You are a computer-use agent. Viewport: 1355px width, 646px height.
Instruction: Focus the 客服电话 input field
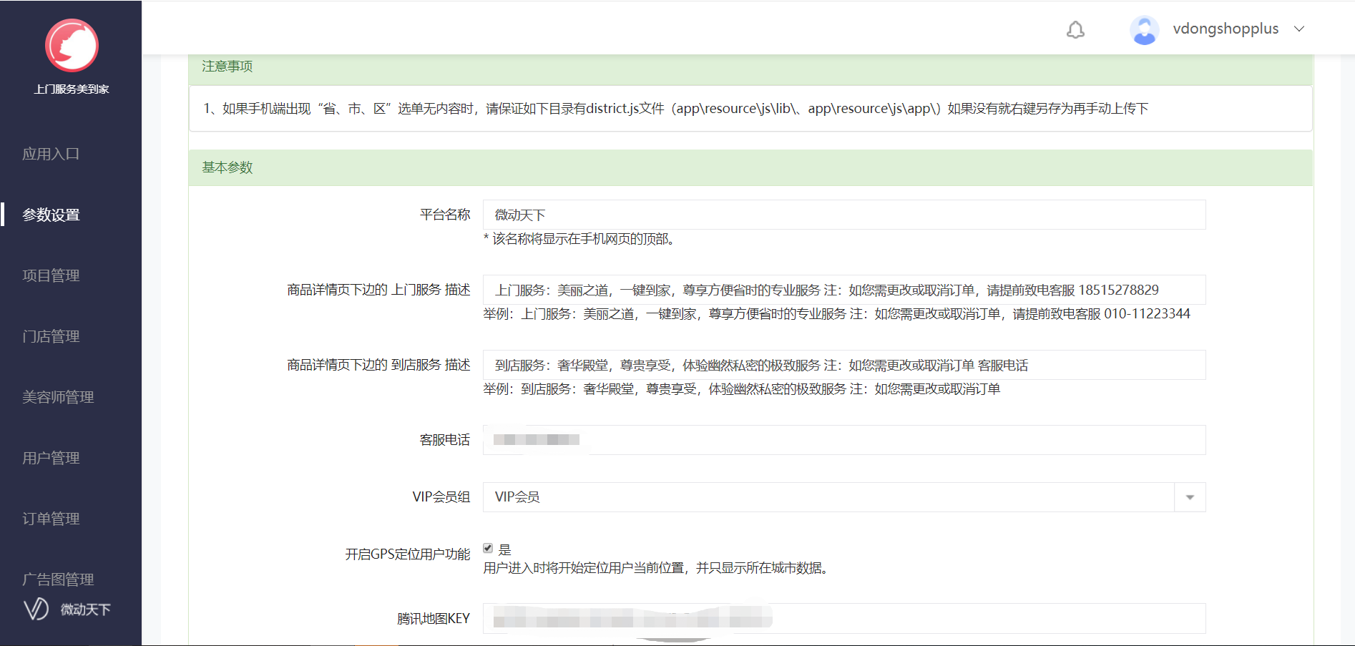coord(843,440)
